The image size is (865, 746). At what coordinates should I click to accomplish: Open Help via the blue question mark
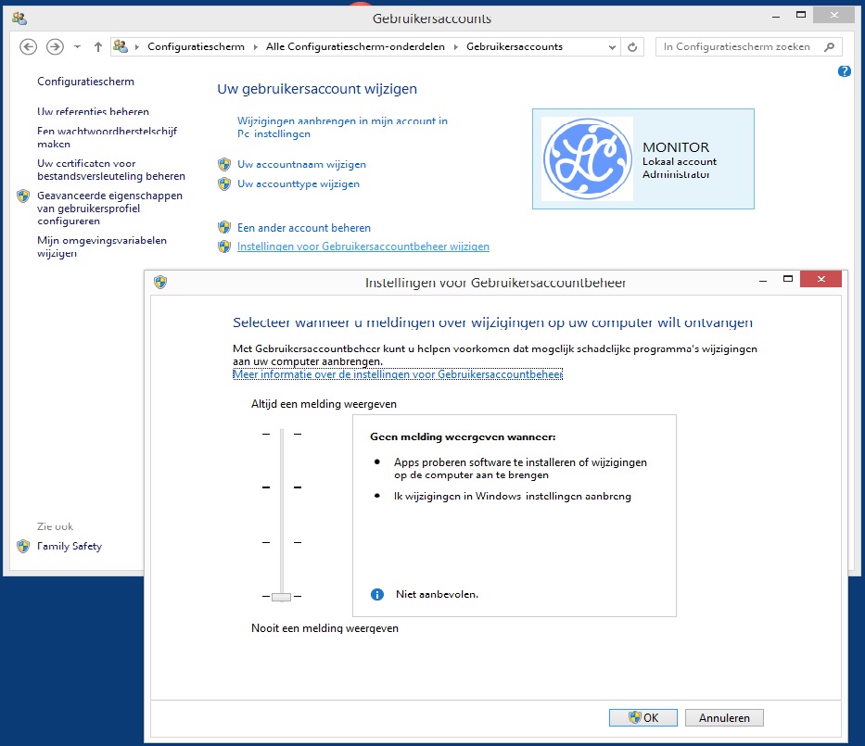[844, 71]
